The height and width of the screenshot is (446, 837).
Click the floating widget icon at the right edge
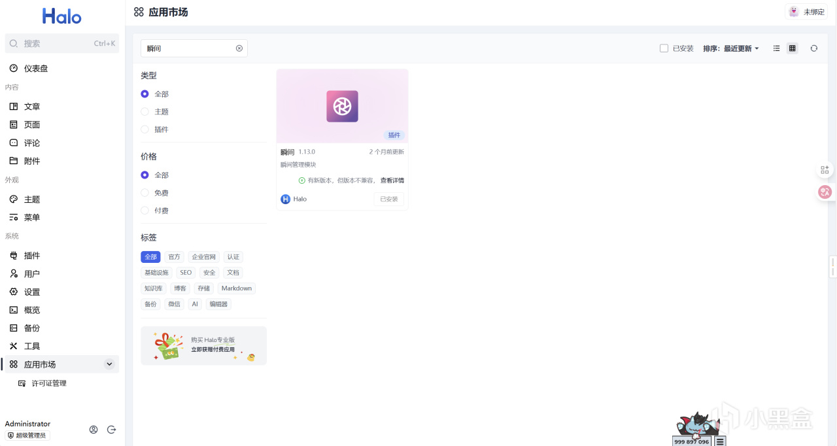point(825,170)
